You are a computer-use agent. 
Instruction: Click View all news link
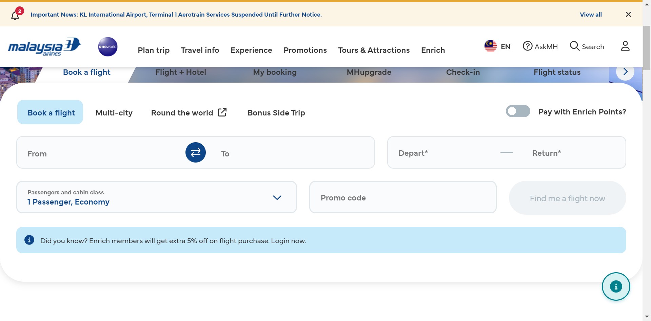pyautogui.click(x=591, y=15)
